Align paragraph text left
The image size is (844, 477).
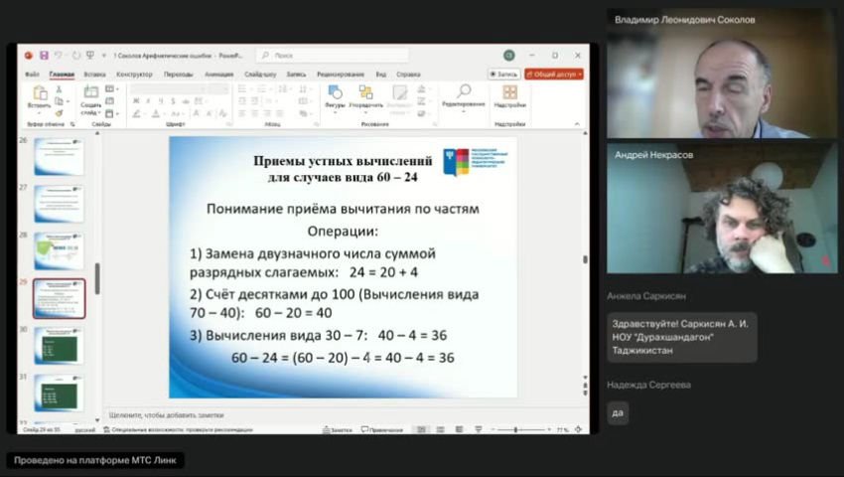(x=242, y=113)
